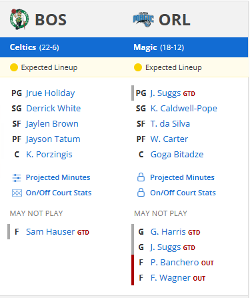The height and width of the screenshot is (298, 250).
Task: Click the Celtics Projected Minutes sliders icon
Action: click(17, 178)
